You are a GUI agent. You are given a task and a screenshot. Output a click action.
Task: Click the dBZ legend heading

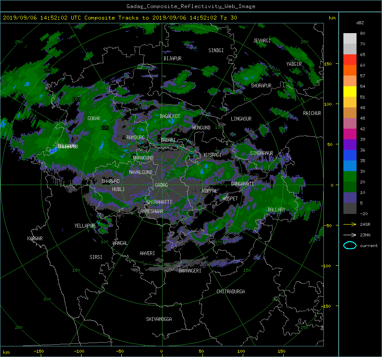click(360, 22)
